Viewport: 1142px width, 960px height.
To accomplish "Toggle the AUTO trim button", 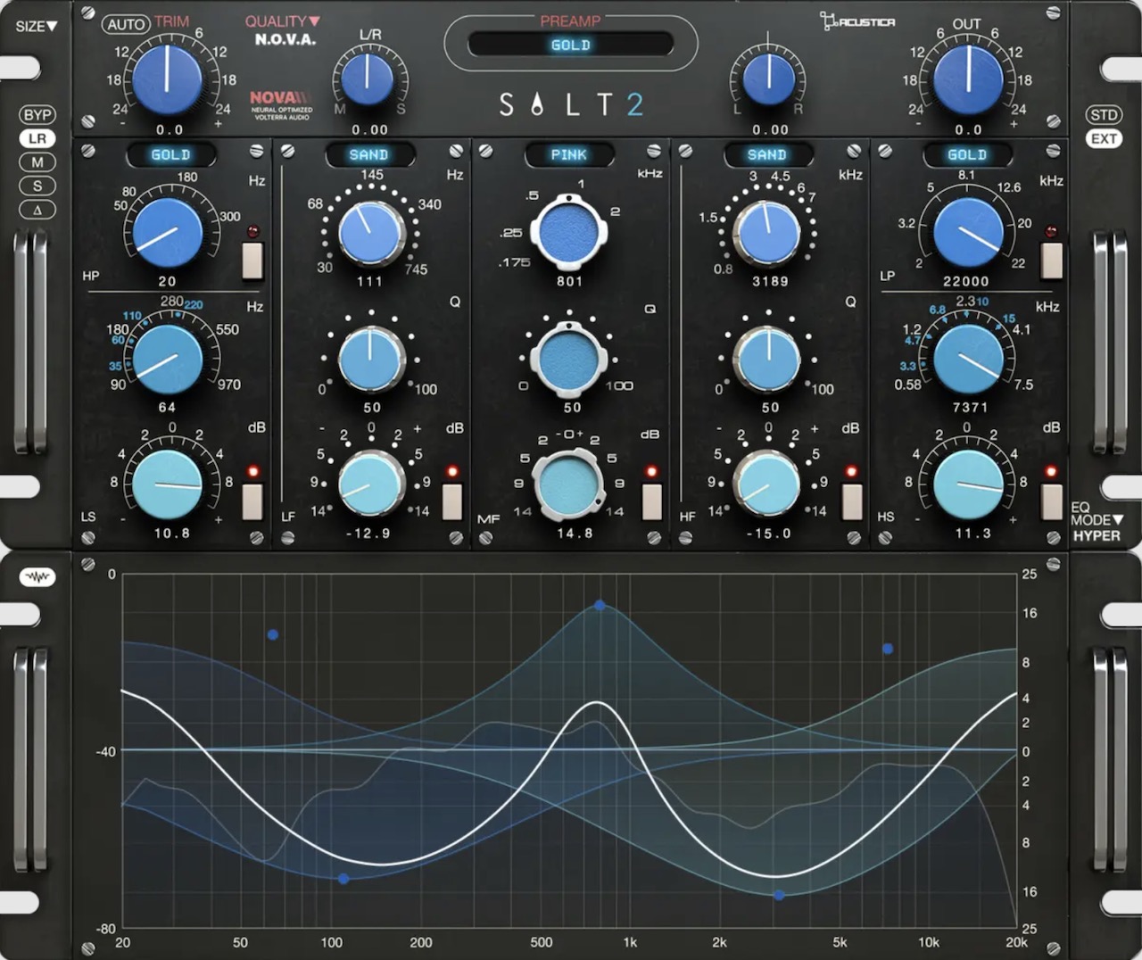I will pos(126,24).
